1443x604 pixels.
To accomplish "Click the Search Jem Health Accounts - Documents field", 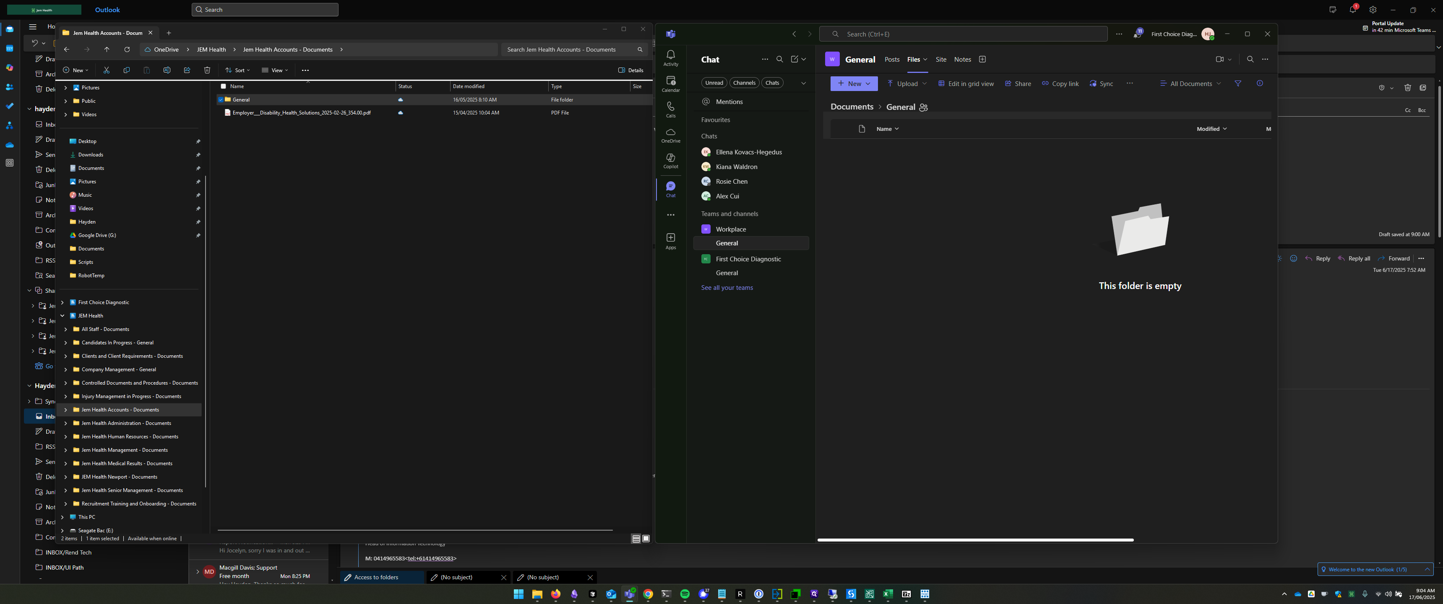I will [x=574, y=49].
